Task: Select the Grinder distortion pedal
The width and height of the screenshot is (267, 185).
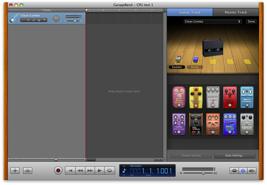Action: (213, 97)
